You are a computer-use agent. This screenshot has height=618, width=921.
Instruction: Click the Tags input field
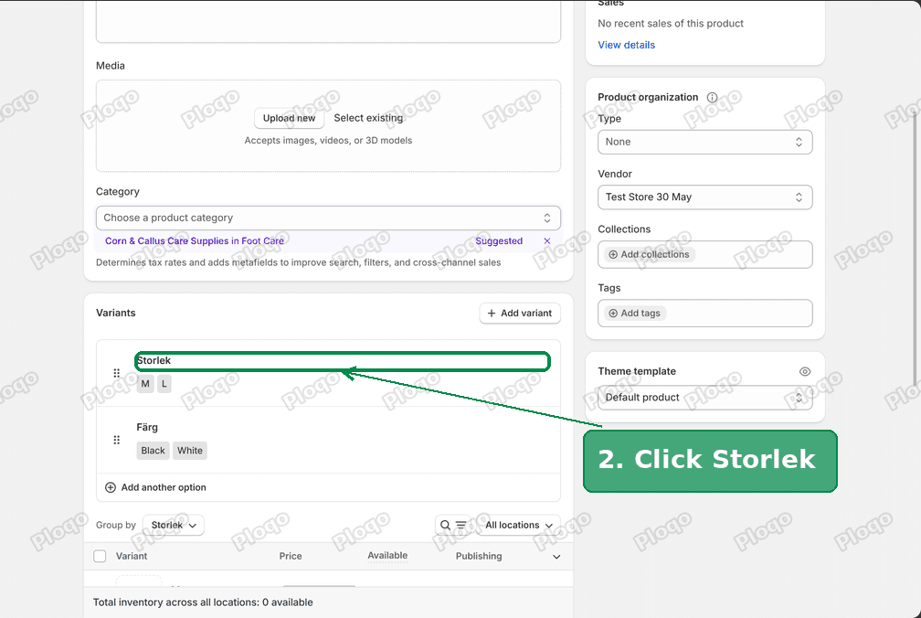click(704, 313)
